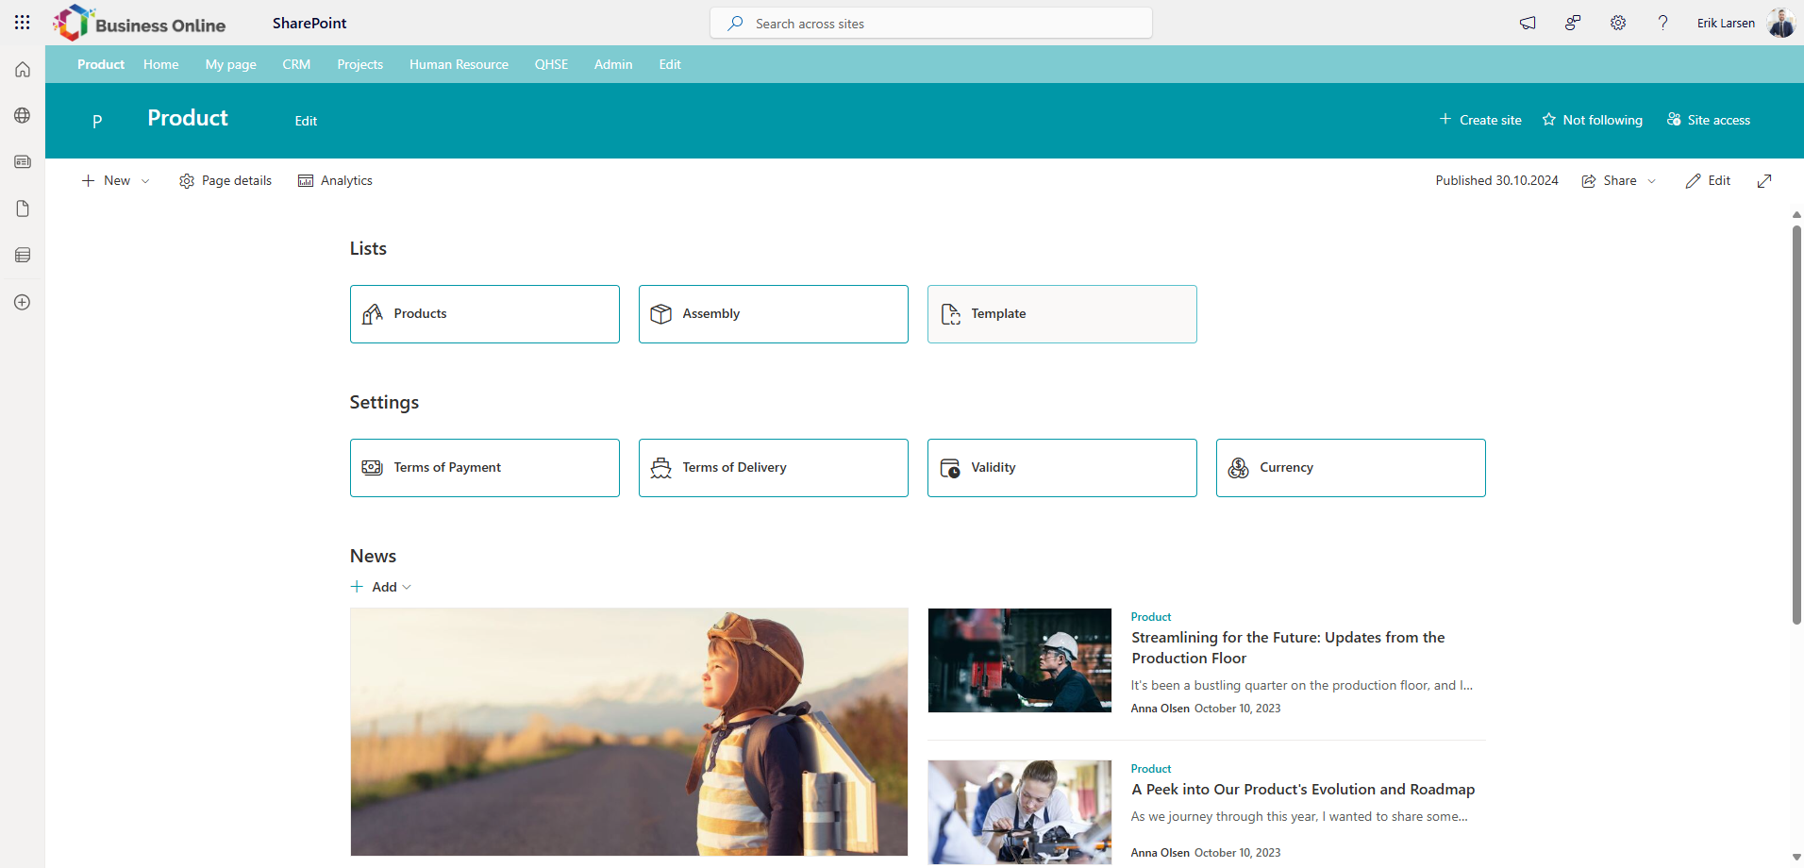Open the CRM navigation item

tap(296, 64)
